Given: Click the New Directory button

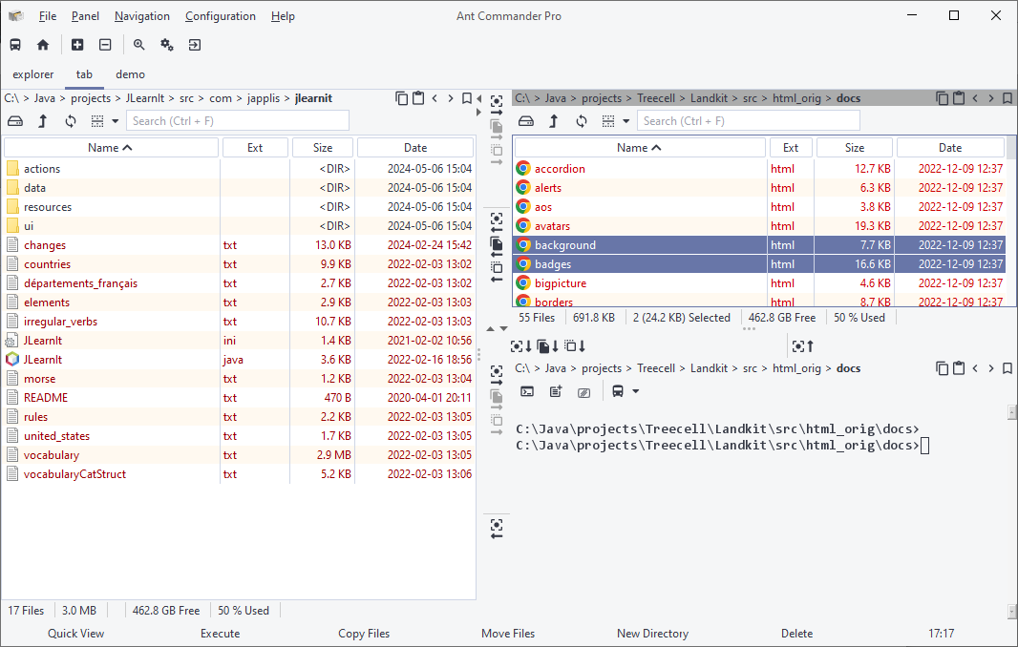Looking at the screenshot, I should pyautogui.click(x=652, y=634).
